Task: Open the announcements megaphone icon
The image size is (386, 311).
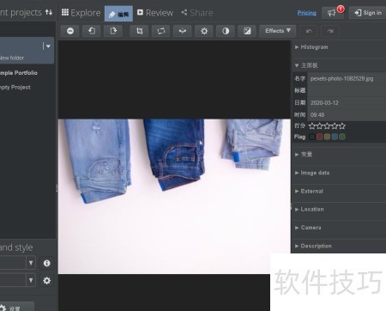Action: 333,13
